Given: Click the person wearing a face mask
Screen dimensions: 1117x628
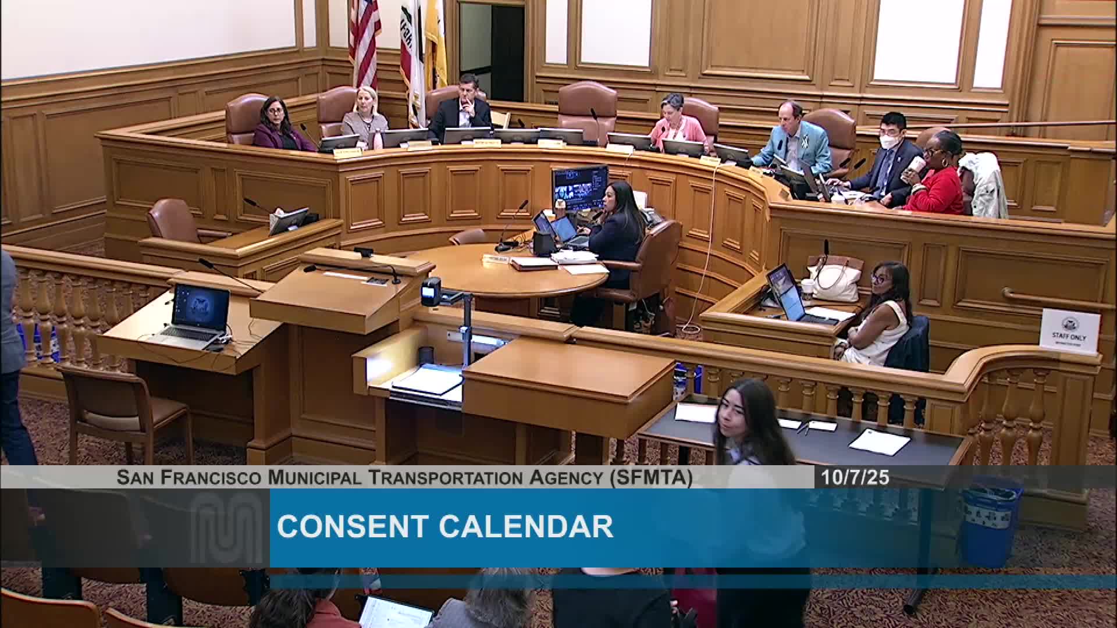Looking at the screenshot, I should pos(889,157).
